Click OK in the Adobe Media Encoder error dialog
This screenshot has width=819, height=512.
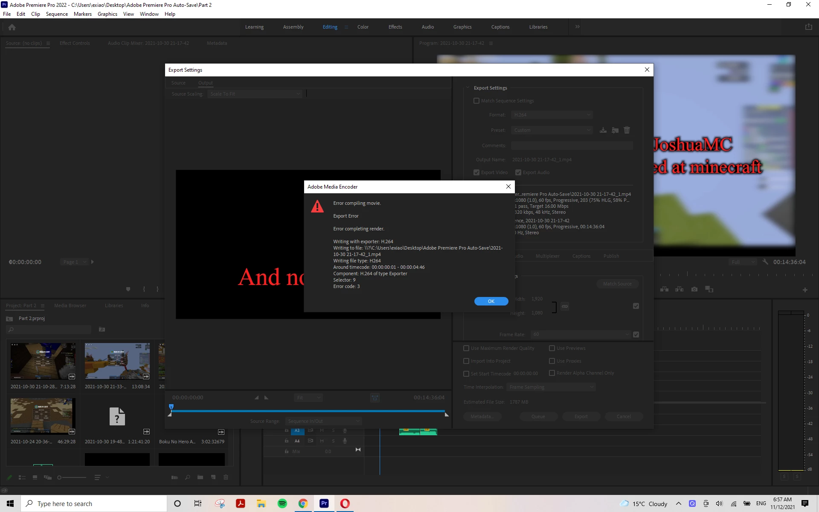(x=491, y=301)
